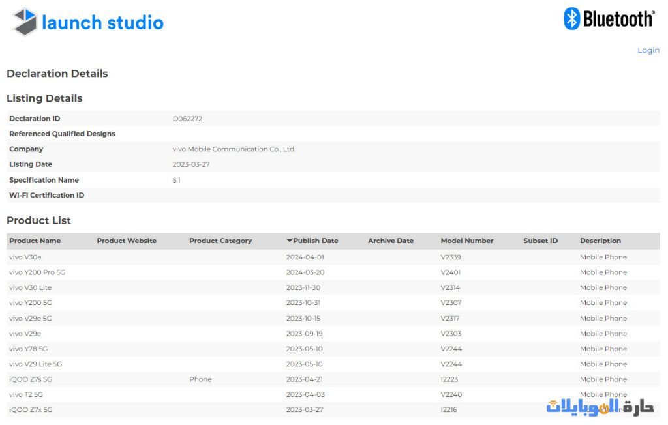Click the Arabic watermark logo
Screen dimensions: 668x425
pyautogui.click(x=600, y=407)
